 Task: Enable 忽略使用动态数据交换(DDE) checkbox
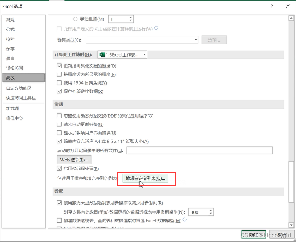(x=59, y=116)
